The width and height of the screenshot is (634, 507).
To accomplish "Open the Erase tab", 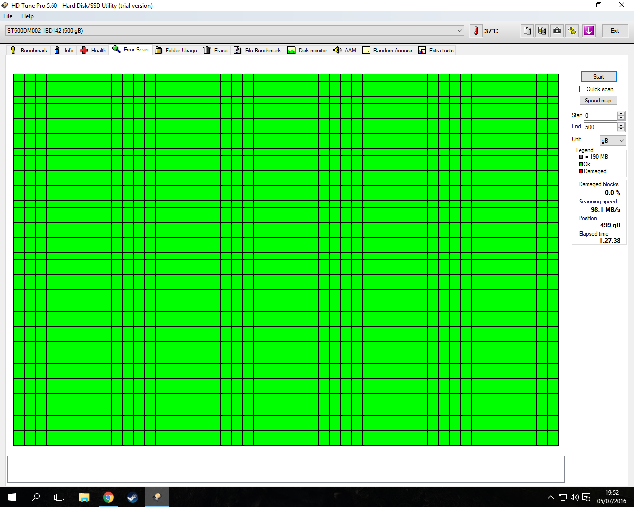I will pyautogui.click(x=215, y=51).
